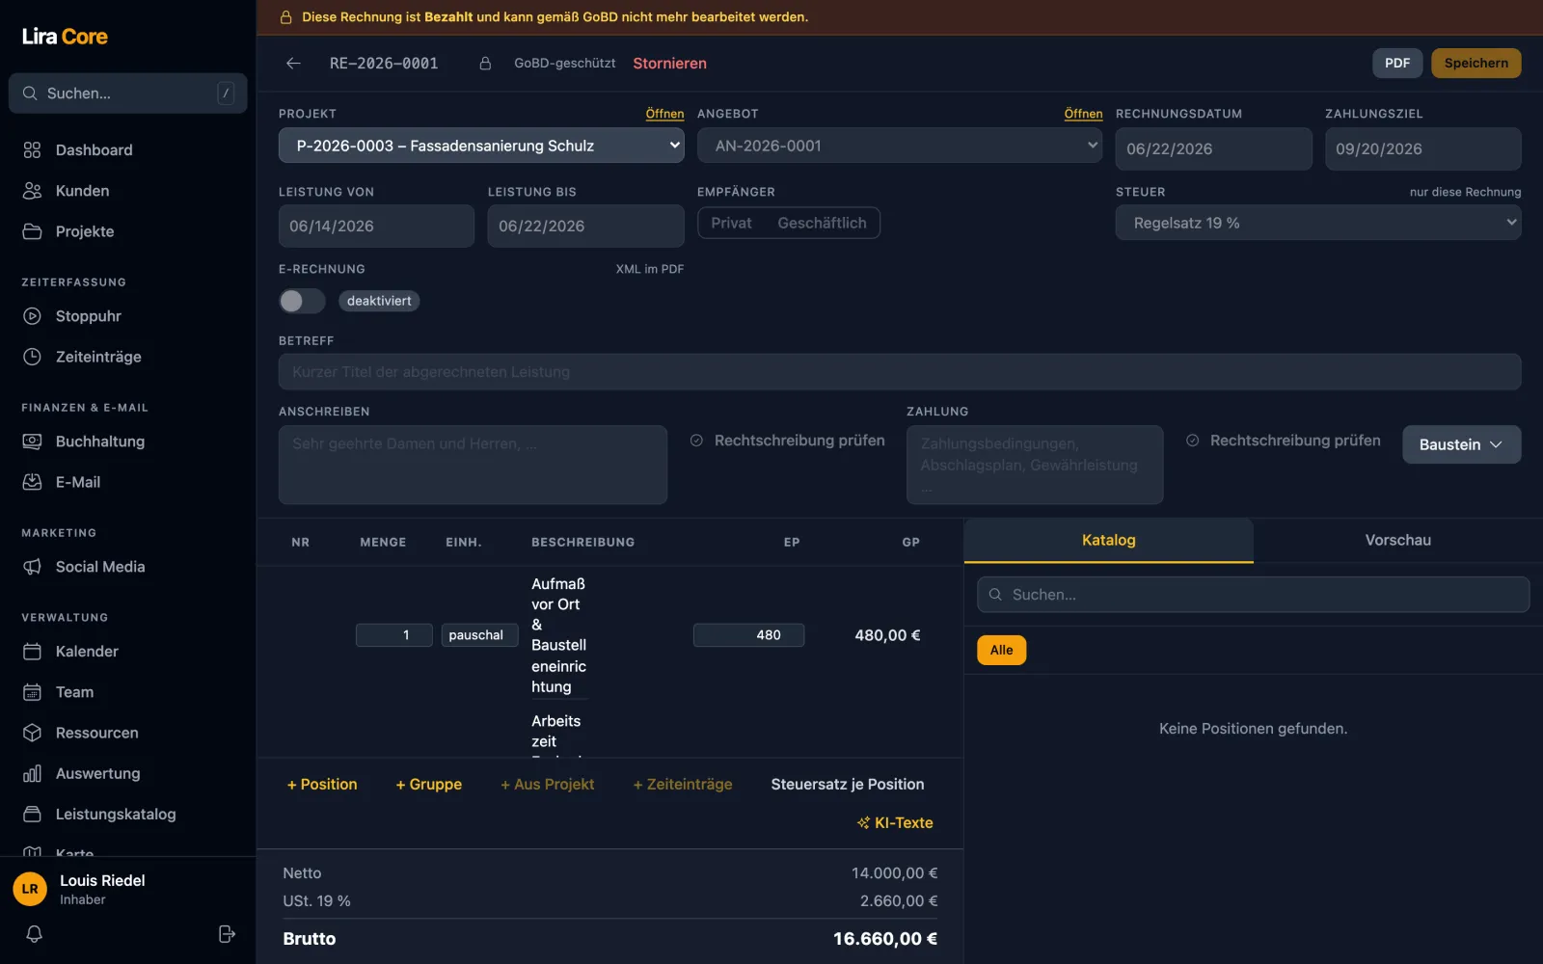Click the Kalender icon in sidebar
The image size is (1543, 964).
pos(32,652)
